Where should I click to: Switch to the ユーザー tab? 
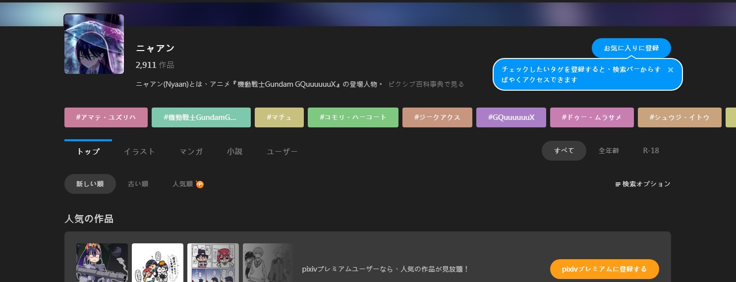tap(283, 151)
